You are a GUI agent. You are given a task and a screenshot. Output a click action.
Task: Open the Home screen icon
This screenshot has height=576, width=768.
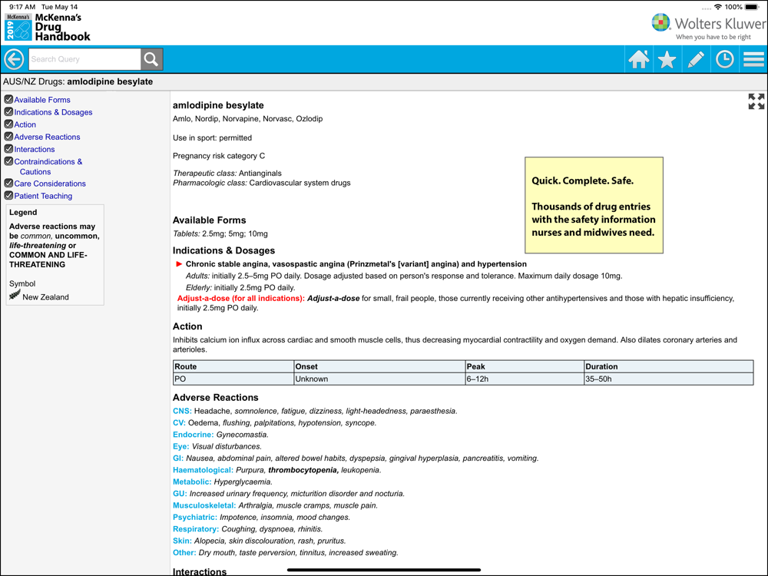point(639,59)
